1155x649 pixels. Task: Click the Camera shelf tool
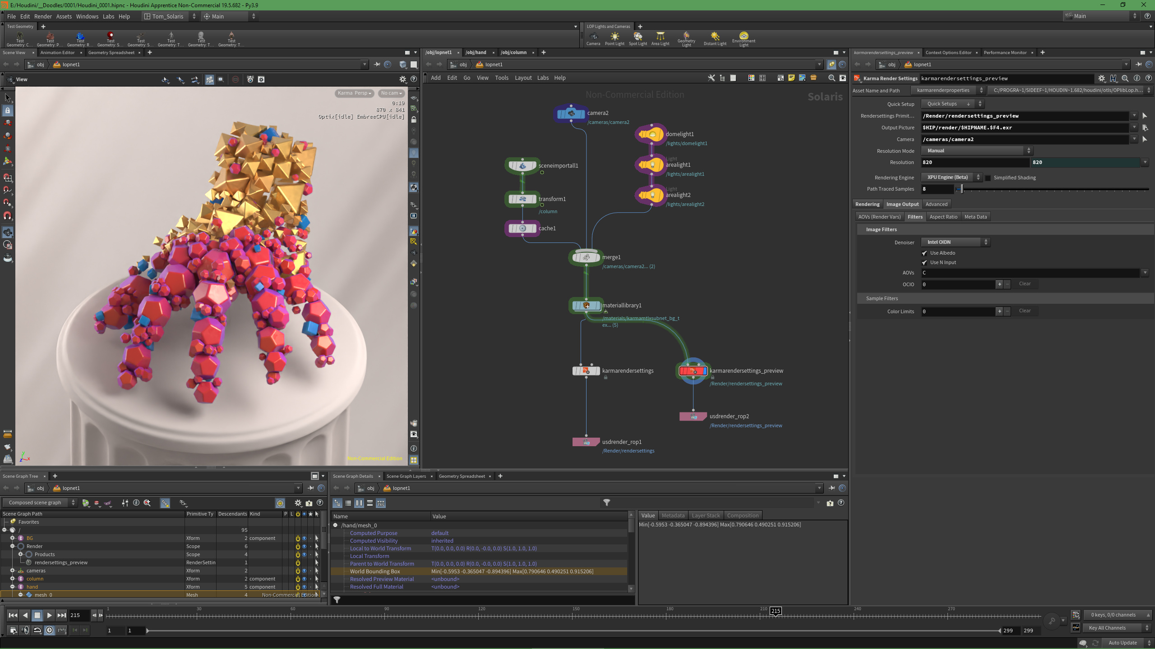tap(593, 38)
